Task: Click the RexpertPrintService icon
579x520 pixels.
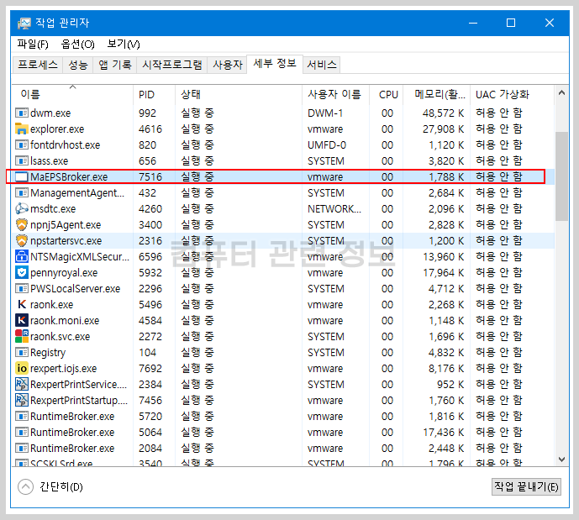Action: coord(21,384)
